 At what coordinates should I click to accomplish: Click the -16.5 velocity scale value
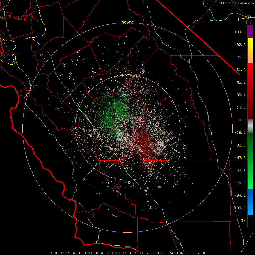click(240, 133)
